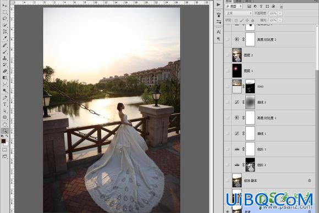The width and height of the screenshot is (319, 213).
Task: Select the 0060 layer mask thumbnail
Action: pos(250,86)
